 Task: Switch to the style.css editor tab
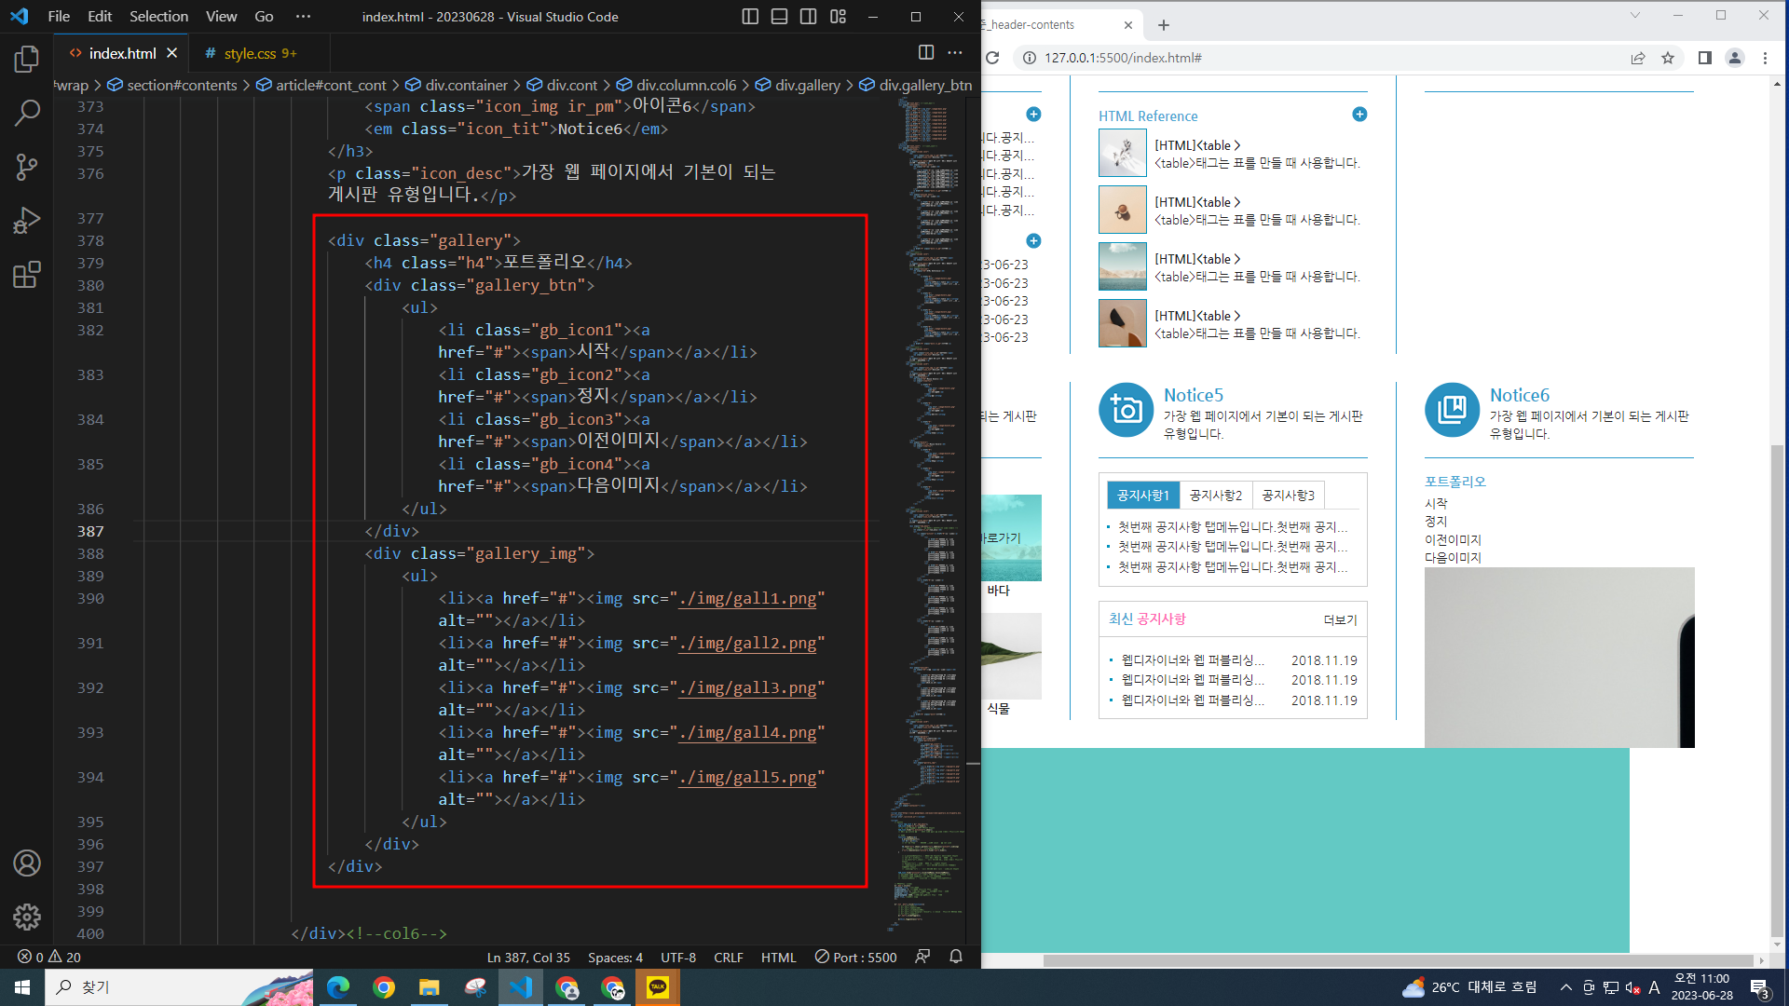coord(250,53)
